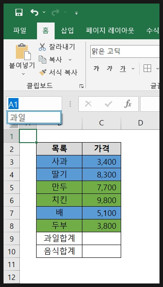Expand underline style dropdown arrow
This screenshot has width=163, height=287.
[133, 69]
